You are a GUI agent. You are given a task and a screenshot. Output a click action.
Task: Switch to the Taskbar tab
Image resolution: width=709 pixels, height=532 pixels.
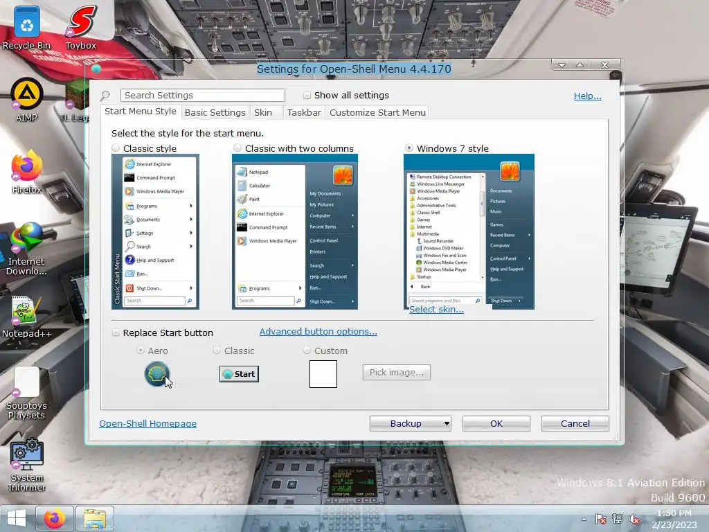point(304,113)
